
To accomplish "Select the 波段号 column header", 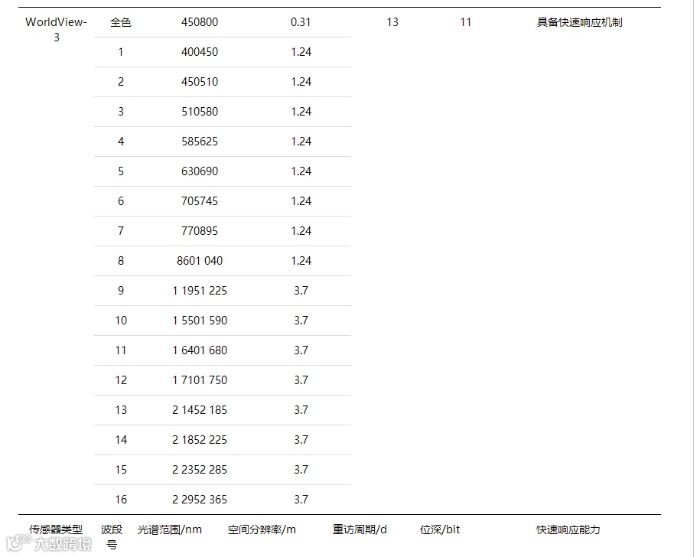I will [x=112, y=537].
